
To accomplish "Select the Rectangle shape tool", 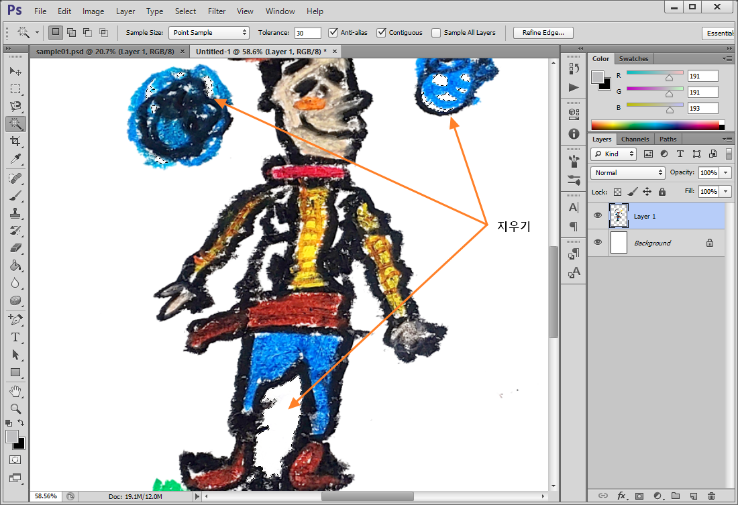I will coord(15,372).
